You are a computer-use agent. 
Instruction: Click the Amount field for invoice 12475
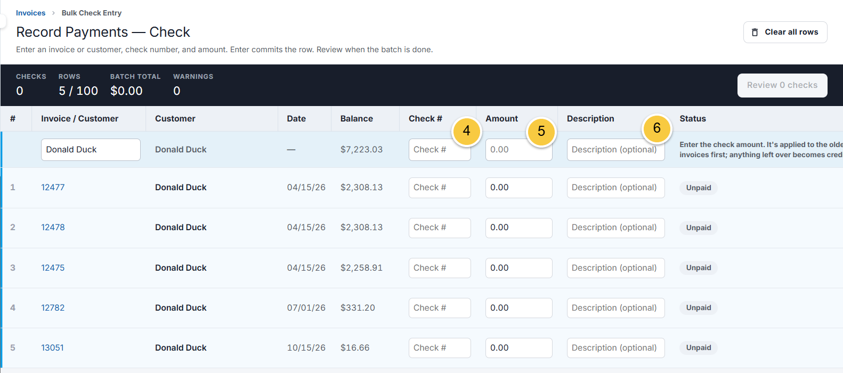pyautogui.click(x=518, y=268)
